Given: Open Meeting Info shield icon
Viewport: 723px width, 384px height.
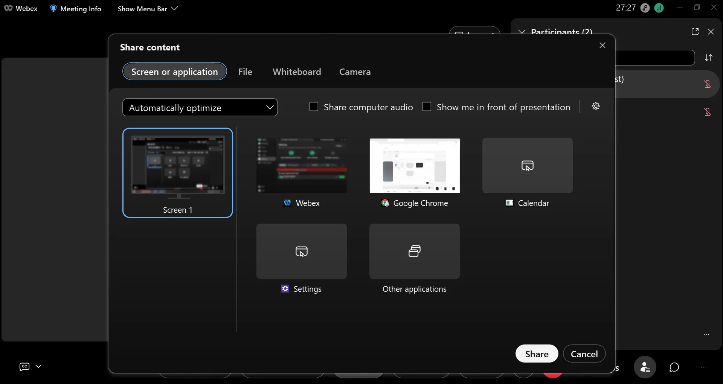Looking at the screenshot, I should 53,9.
